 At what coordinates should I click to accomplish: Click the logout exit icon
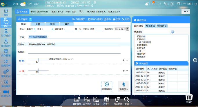196,4
